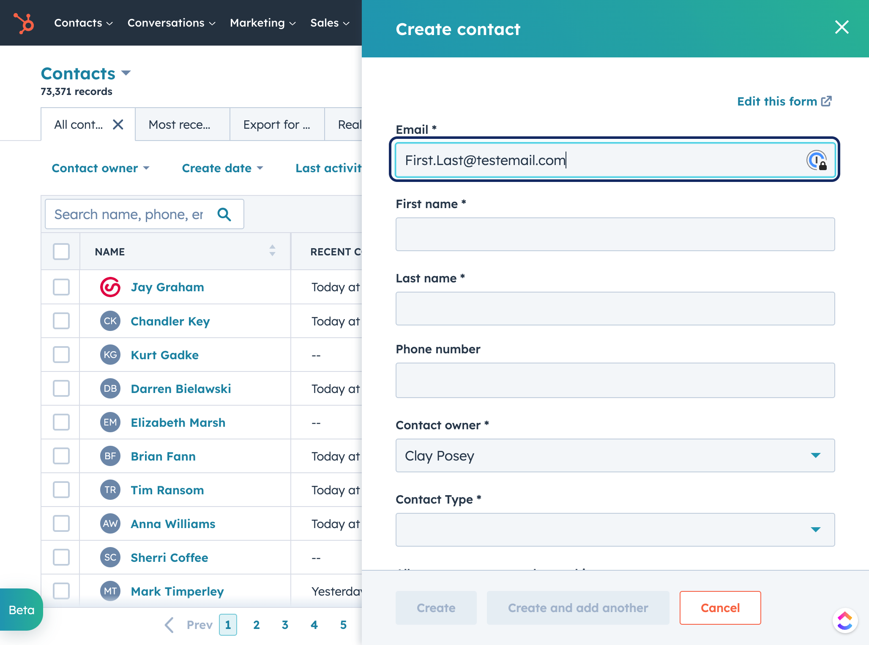This screenshot has width=869, height=645.
Task: Open the Contact Type dropdown
Action: (x=615, y=530)
